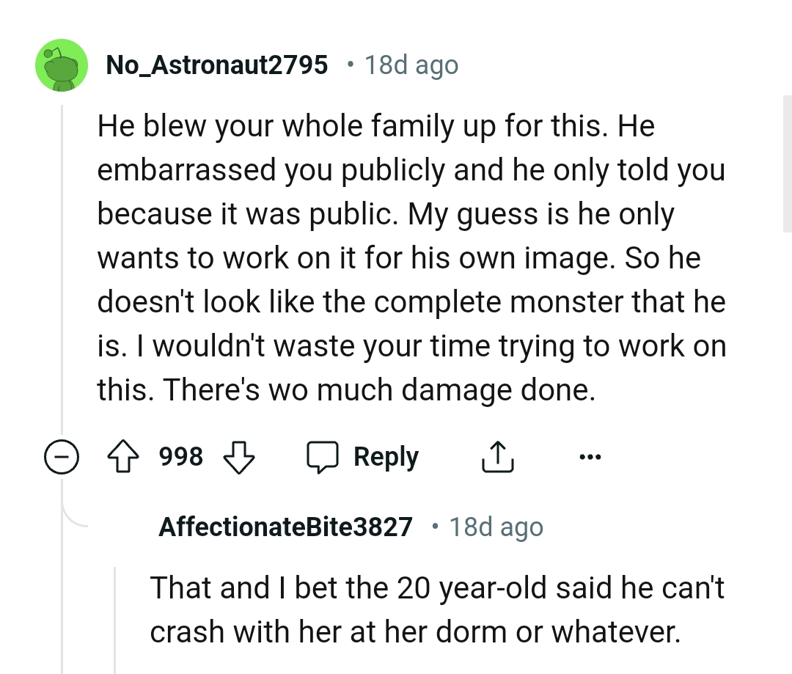The height and width of the screenshot is (674, 792).
Task: Upvote No_Astronaut2795's comment
Action: (x=125, y=455)
